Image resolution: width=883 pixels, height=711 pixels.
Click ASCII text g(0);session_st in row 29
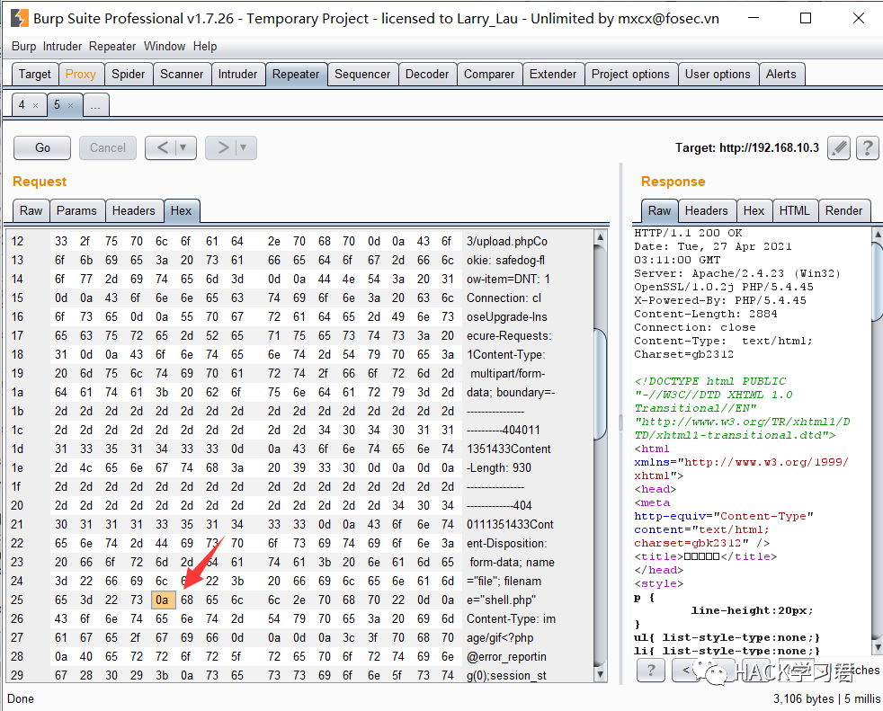[506, 676]
